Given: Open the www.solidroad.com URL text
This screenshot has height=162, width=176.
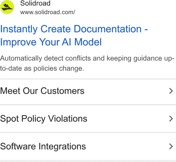Looking at the screenshot, I should (x=48, y=12).
